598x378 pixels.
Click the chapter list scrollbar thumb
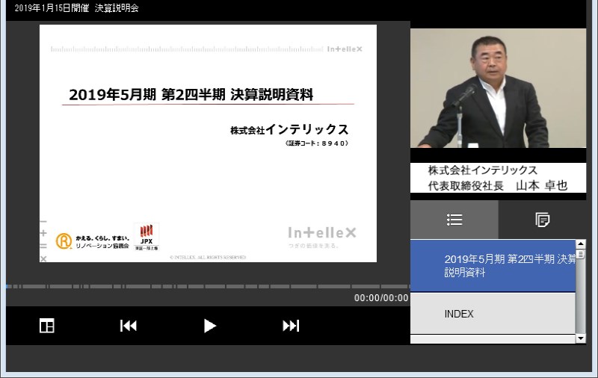click(581, 254)
